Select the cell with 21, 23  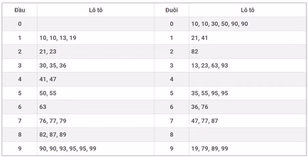tap(48, 52)
